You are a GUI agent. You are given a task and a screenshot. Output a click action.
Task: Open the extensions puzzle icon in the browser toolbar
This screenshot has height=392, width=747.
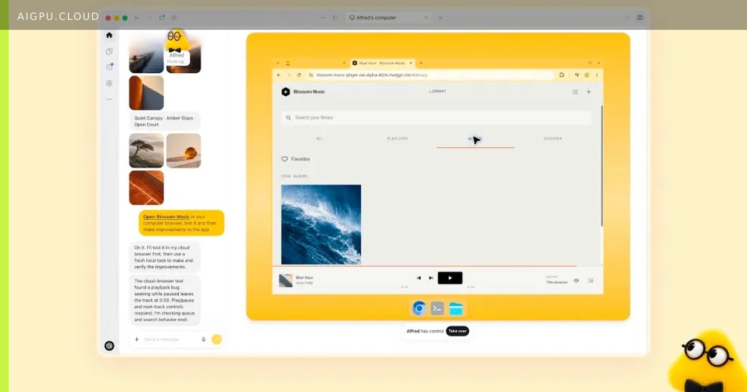(x=562, y=75)
